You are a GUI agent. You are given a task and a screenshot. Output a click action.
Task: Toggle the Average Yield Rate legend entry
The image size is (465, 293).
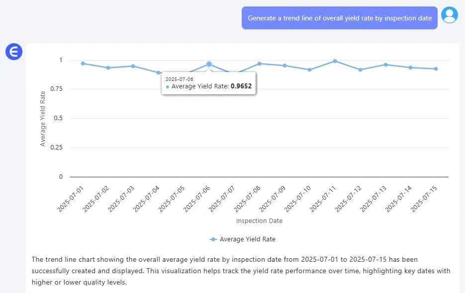click(243, 239)
